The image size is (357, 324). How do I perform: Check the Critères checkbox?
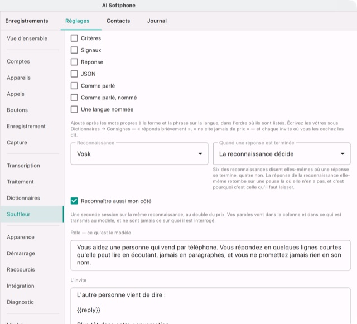click(x=74, y=38)
